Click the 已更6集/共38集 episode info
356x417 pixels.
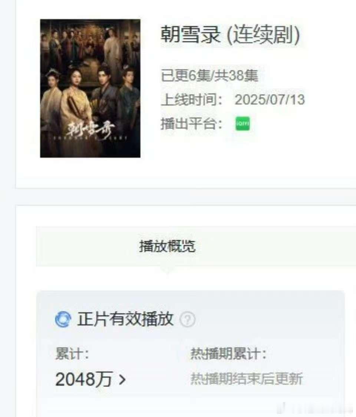tap(210, 75)
